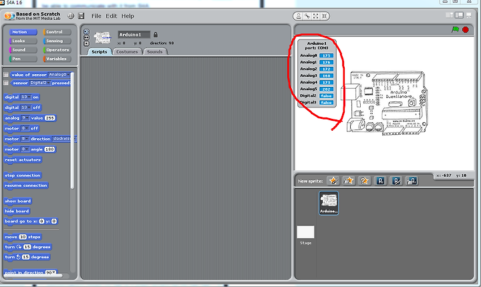Click the sprite name field Arduino1

[134, 35]
